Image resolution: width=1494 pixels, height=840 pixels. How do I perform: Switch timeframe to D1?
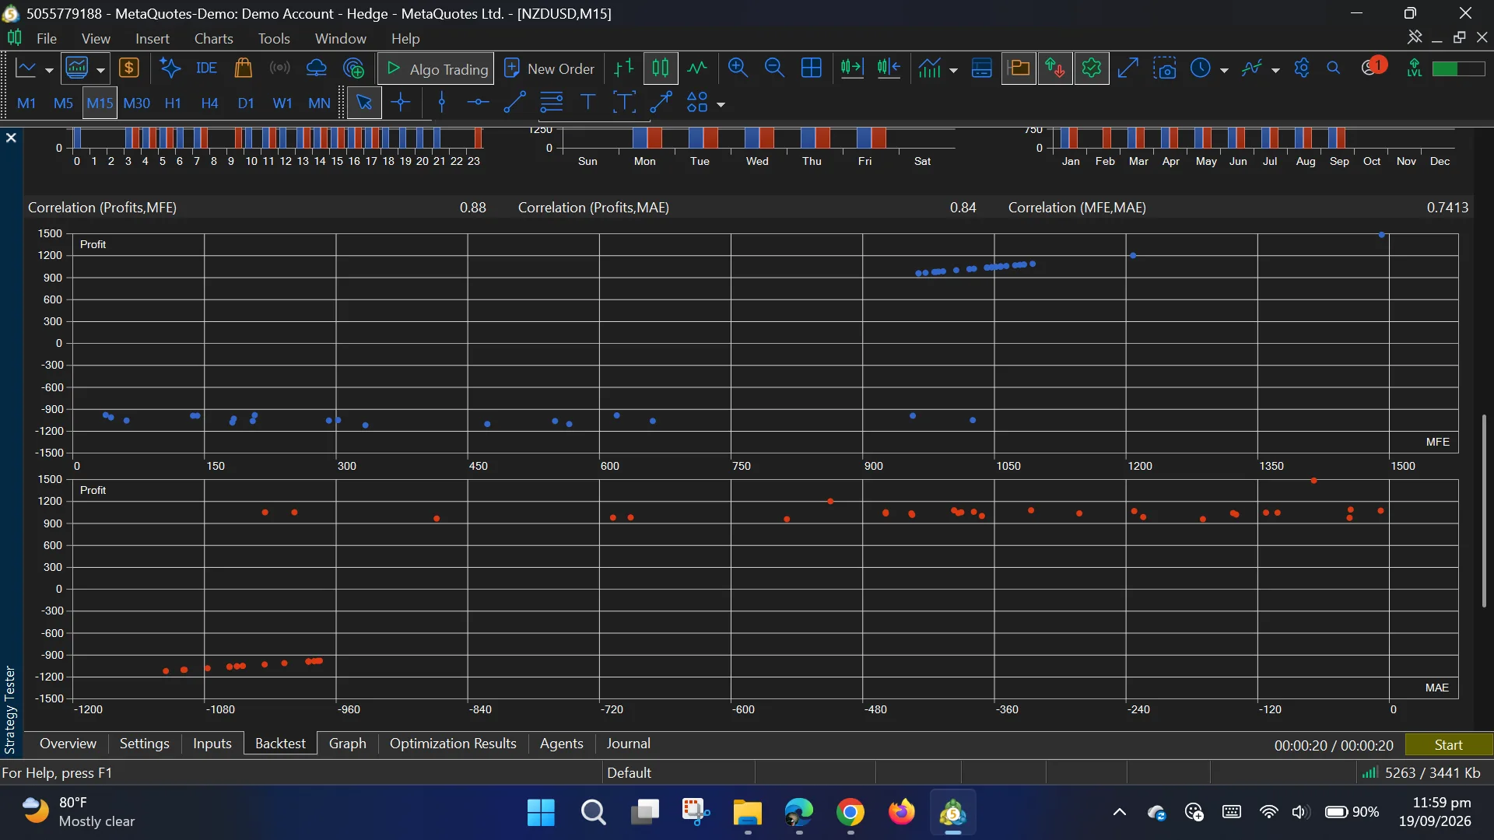click(x=246, y=103)
